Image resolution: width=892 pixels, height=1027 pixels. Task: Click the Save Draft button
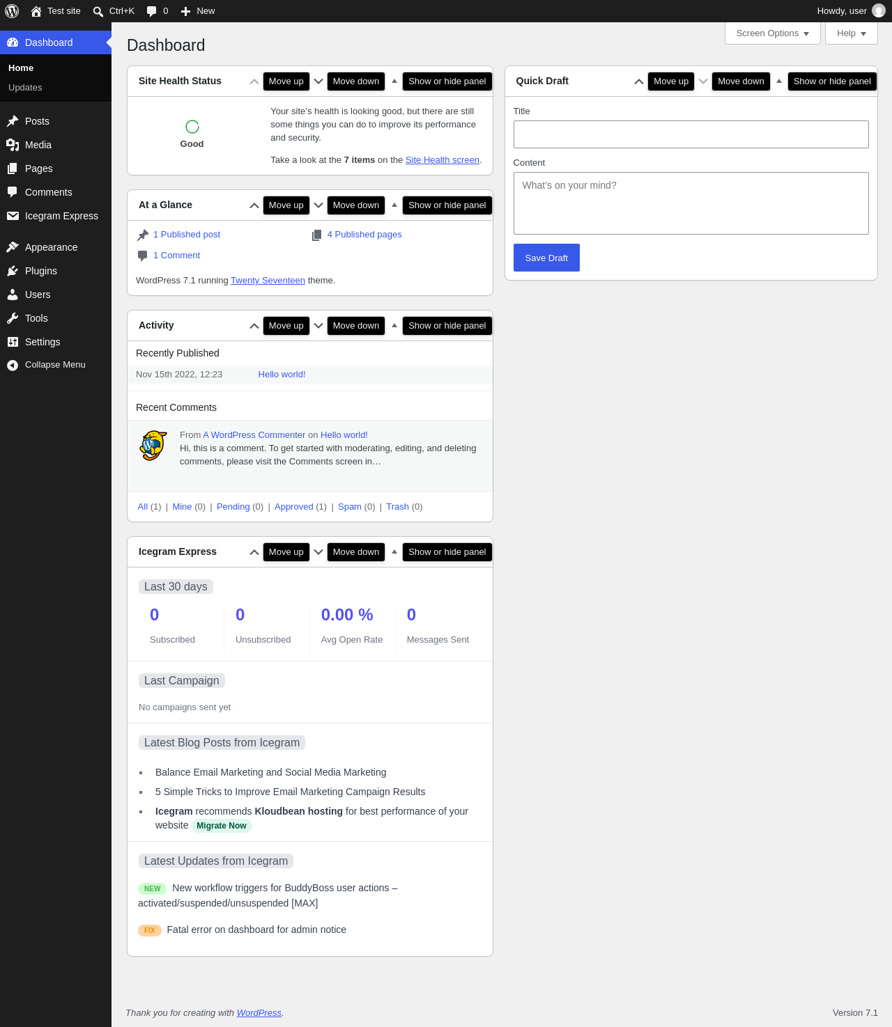(x=546, y=258)
